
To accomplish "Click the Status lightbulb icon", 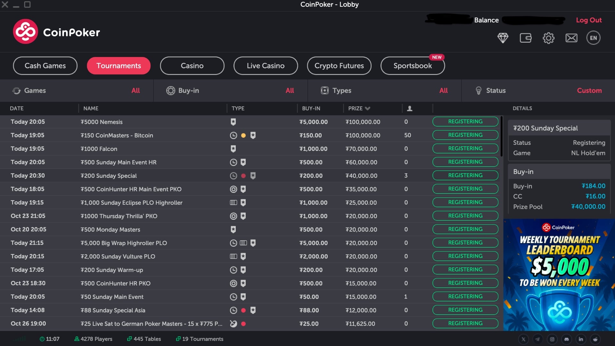I will click(479, 91).
